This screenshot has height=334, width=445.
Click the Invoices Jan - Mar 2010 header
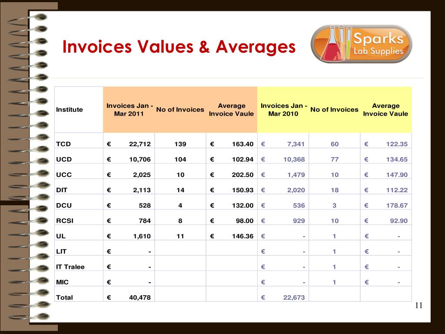point(283,110)
